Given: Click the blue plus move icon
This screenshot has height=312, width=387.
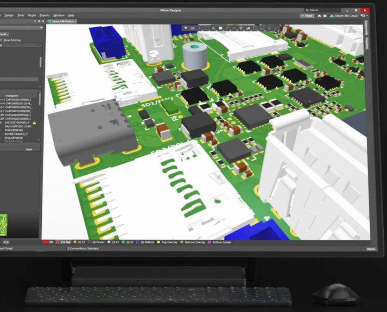Looking at the screenshot, I should click(x=199, y=28).
